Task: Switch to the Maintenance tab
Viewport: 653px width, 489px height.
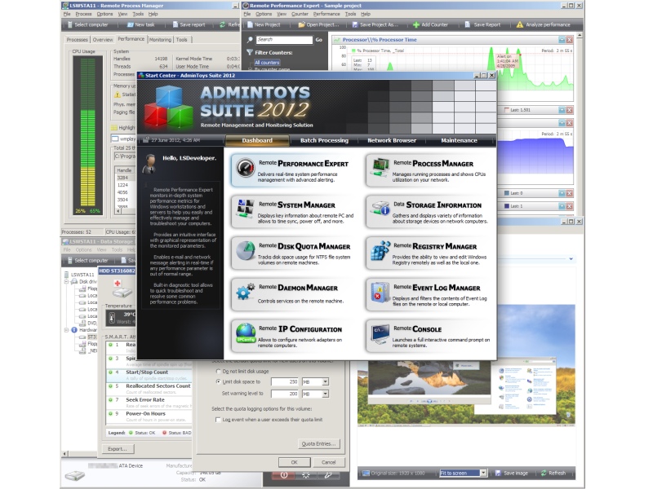Action: coord(459,140)
